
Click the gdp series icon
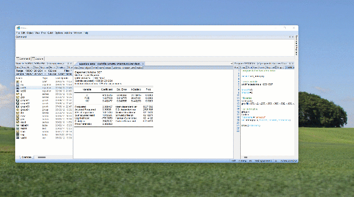pyautogui.click(x=18, y=97)
